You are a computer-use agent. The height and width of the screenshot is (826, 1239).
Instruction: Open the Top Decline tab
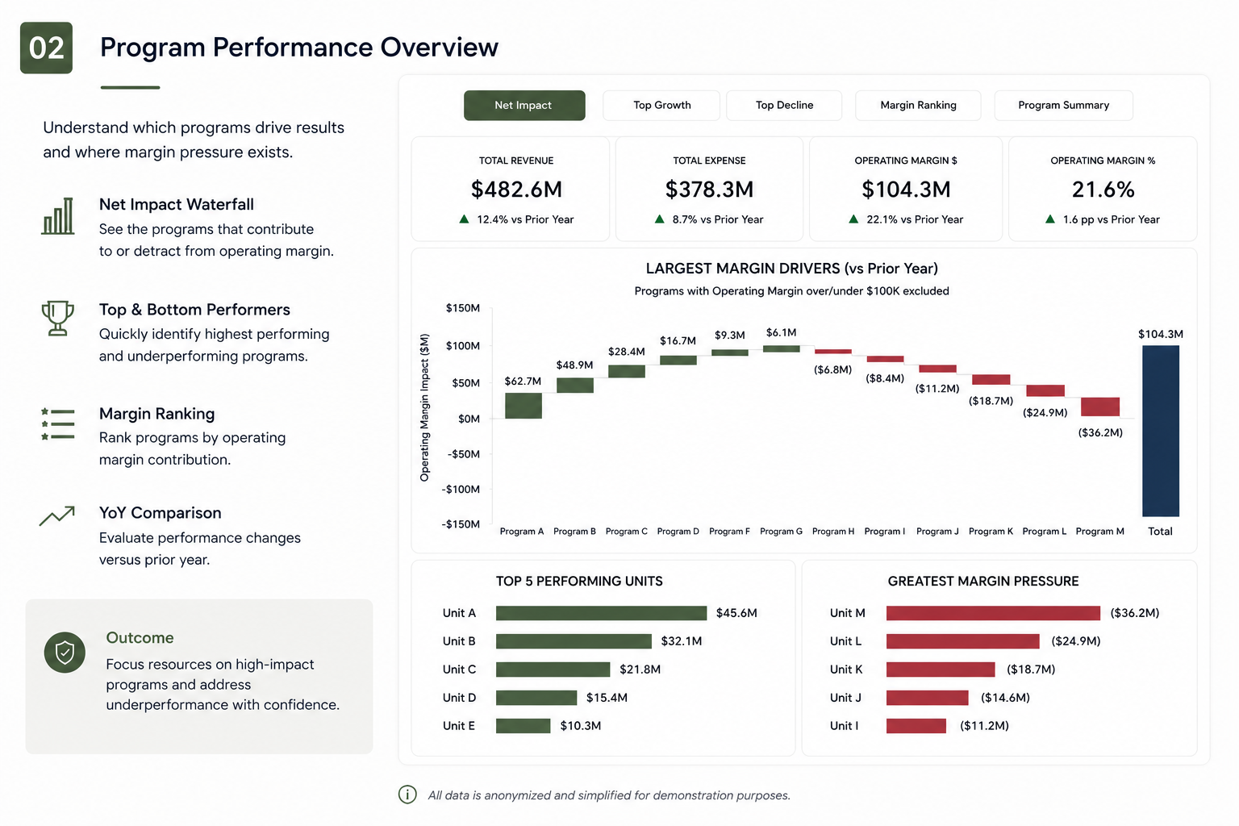[784, 106]
